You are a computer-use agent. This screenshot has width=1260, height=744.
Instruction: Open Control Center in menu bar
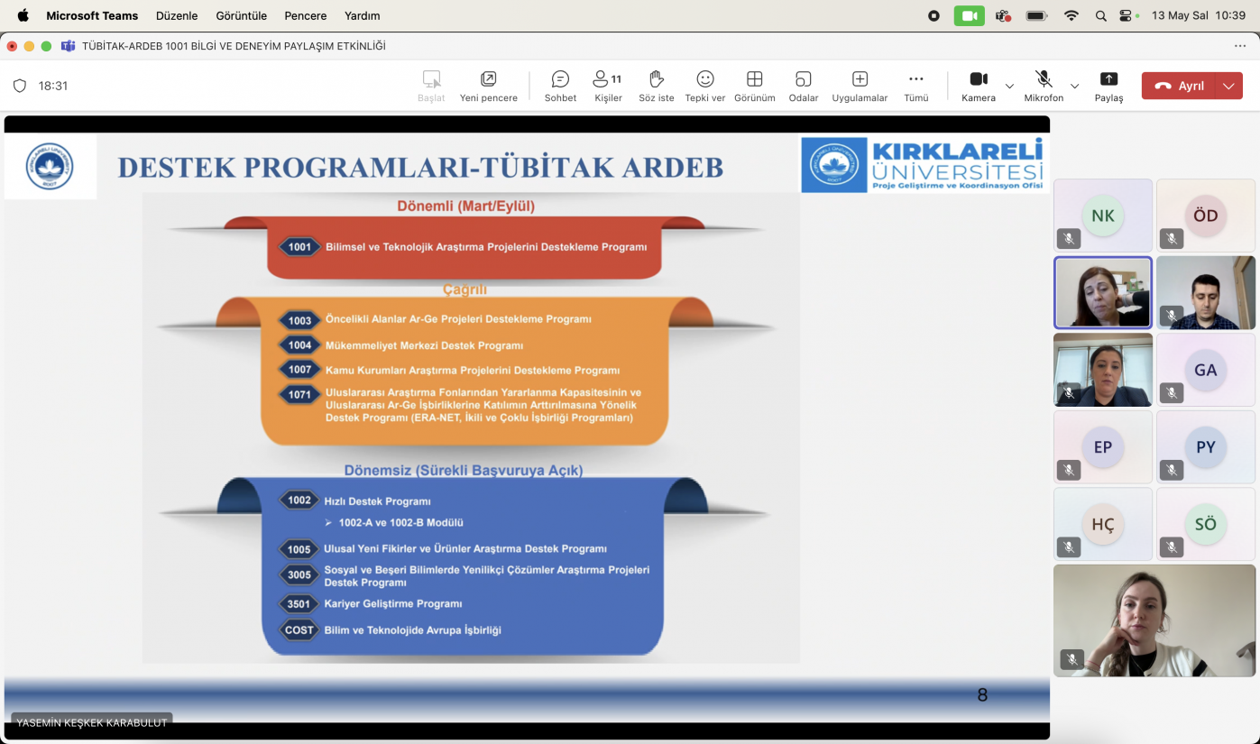1127,15
